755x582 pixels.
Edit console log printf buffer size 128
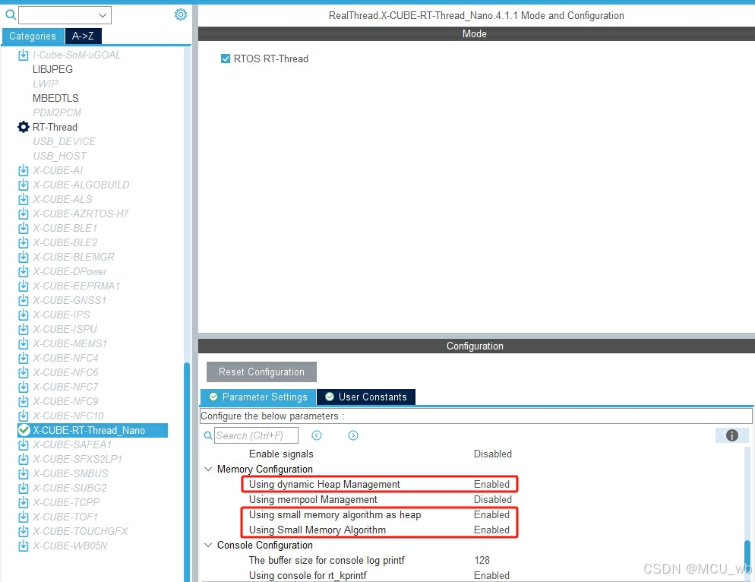[482, 560]
